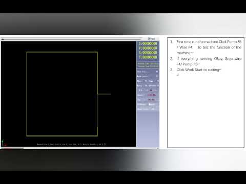Select the X coordinate readout
The width and height of the screenshot is (246, 184).
click(x=148, y=43)
